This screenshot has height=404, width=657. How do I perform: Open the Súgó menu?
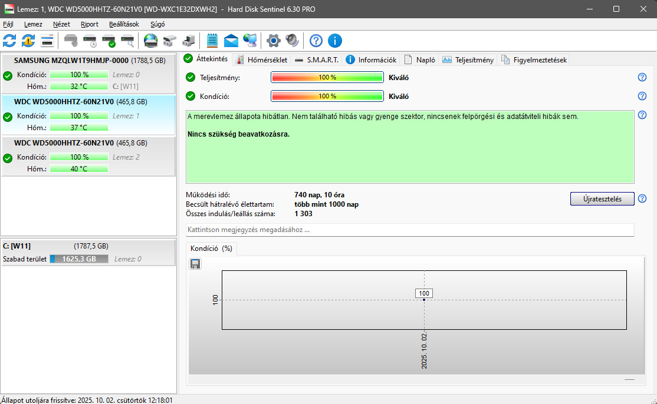(157, 24)
